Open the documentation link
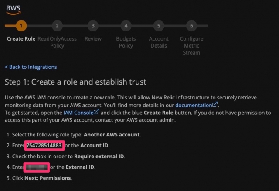 tap(194, 105)
